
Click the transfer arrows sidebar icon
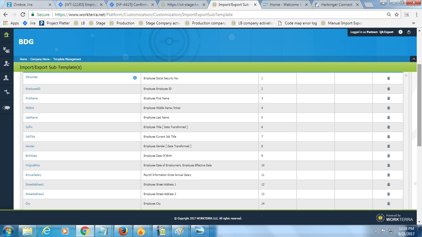[x=6, y=92]
